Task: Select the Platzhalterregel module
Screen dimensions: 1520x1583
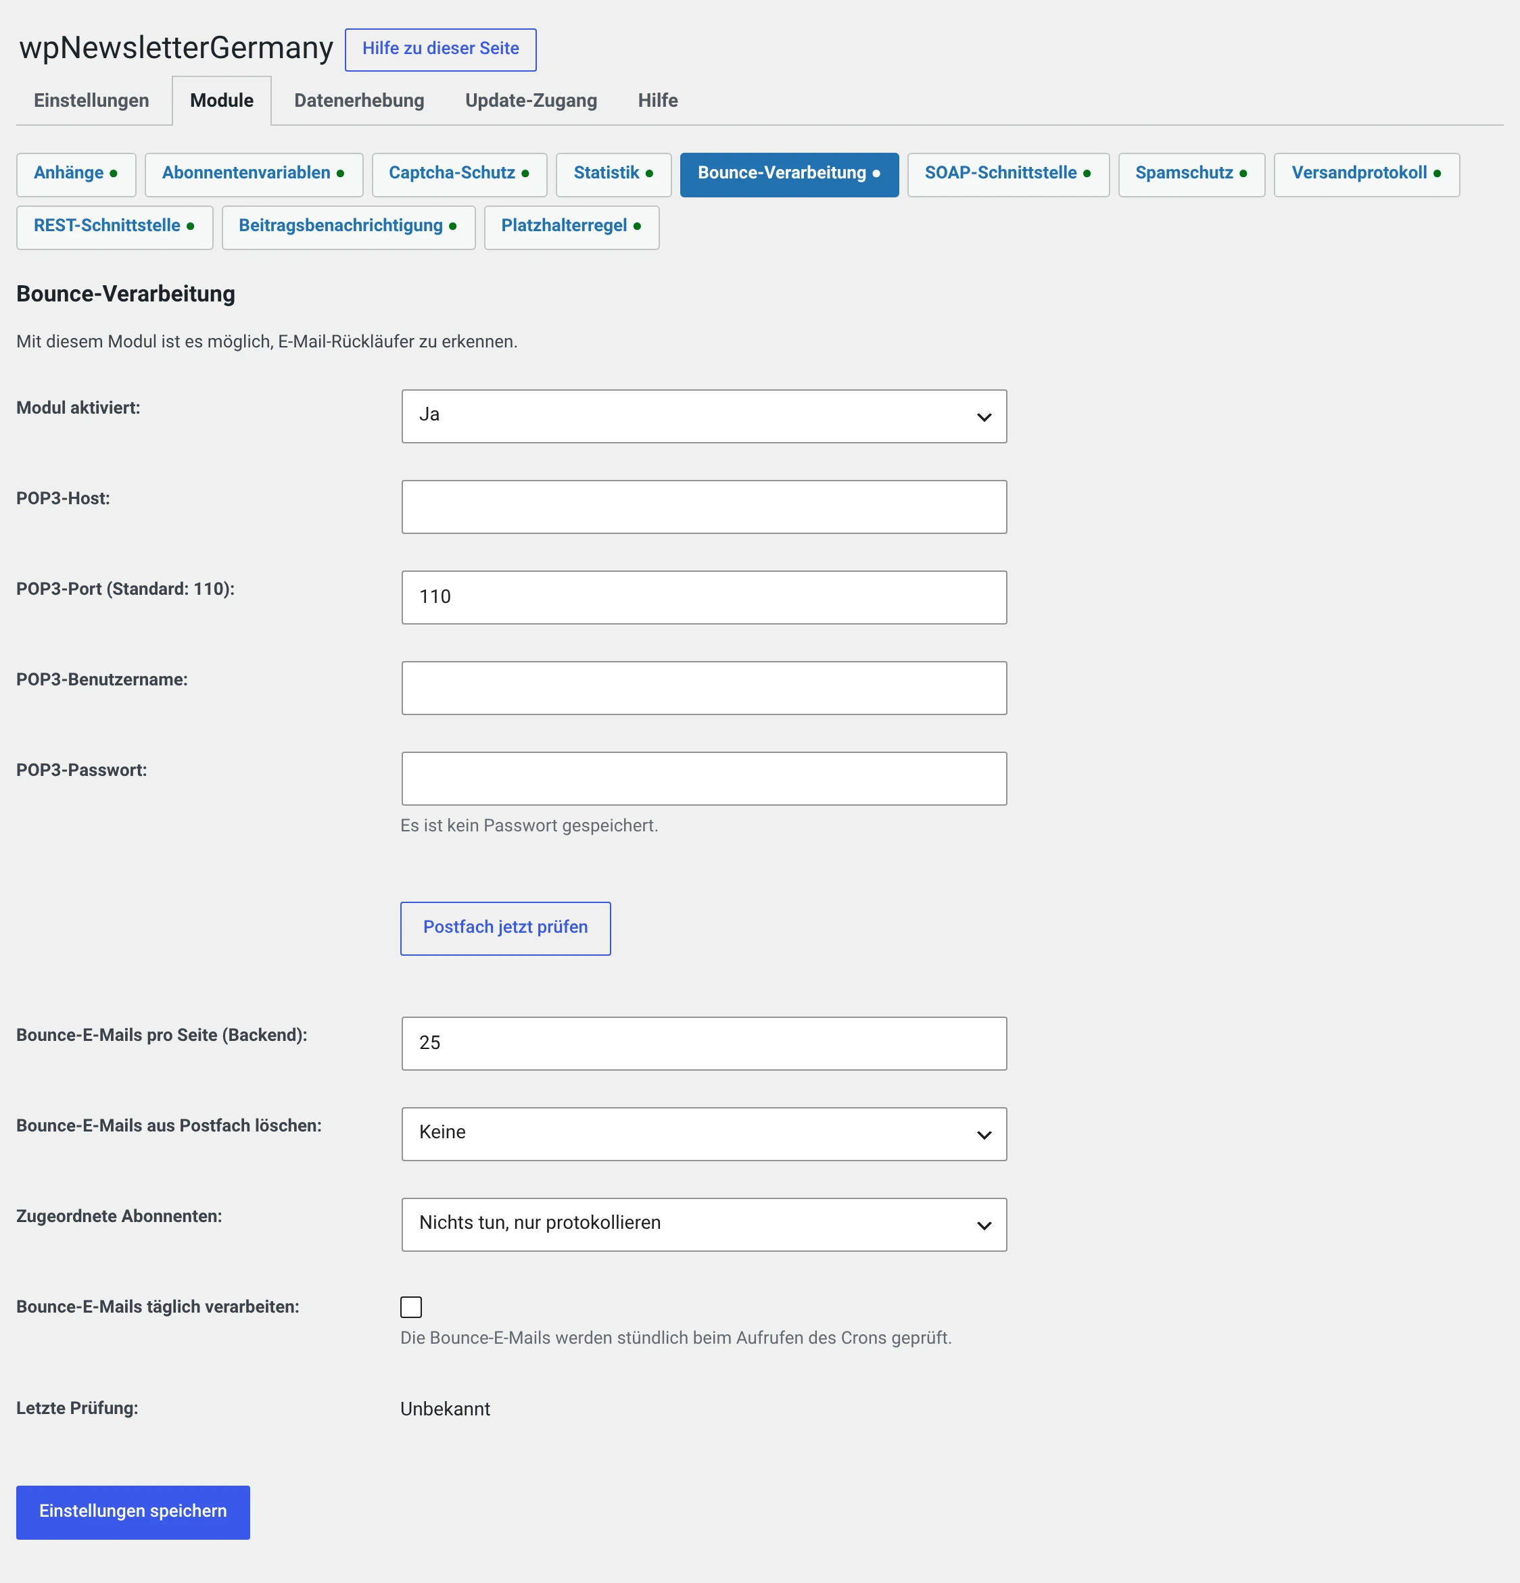Action: (x=571, y=227)
